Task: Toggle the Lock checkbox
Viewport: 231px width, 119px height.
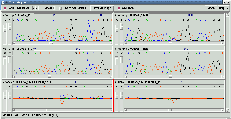Action: (5, 8)
